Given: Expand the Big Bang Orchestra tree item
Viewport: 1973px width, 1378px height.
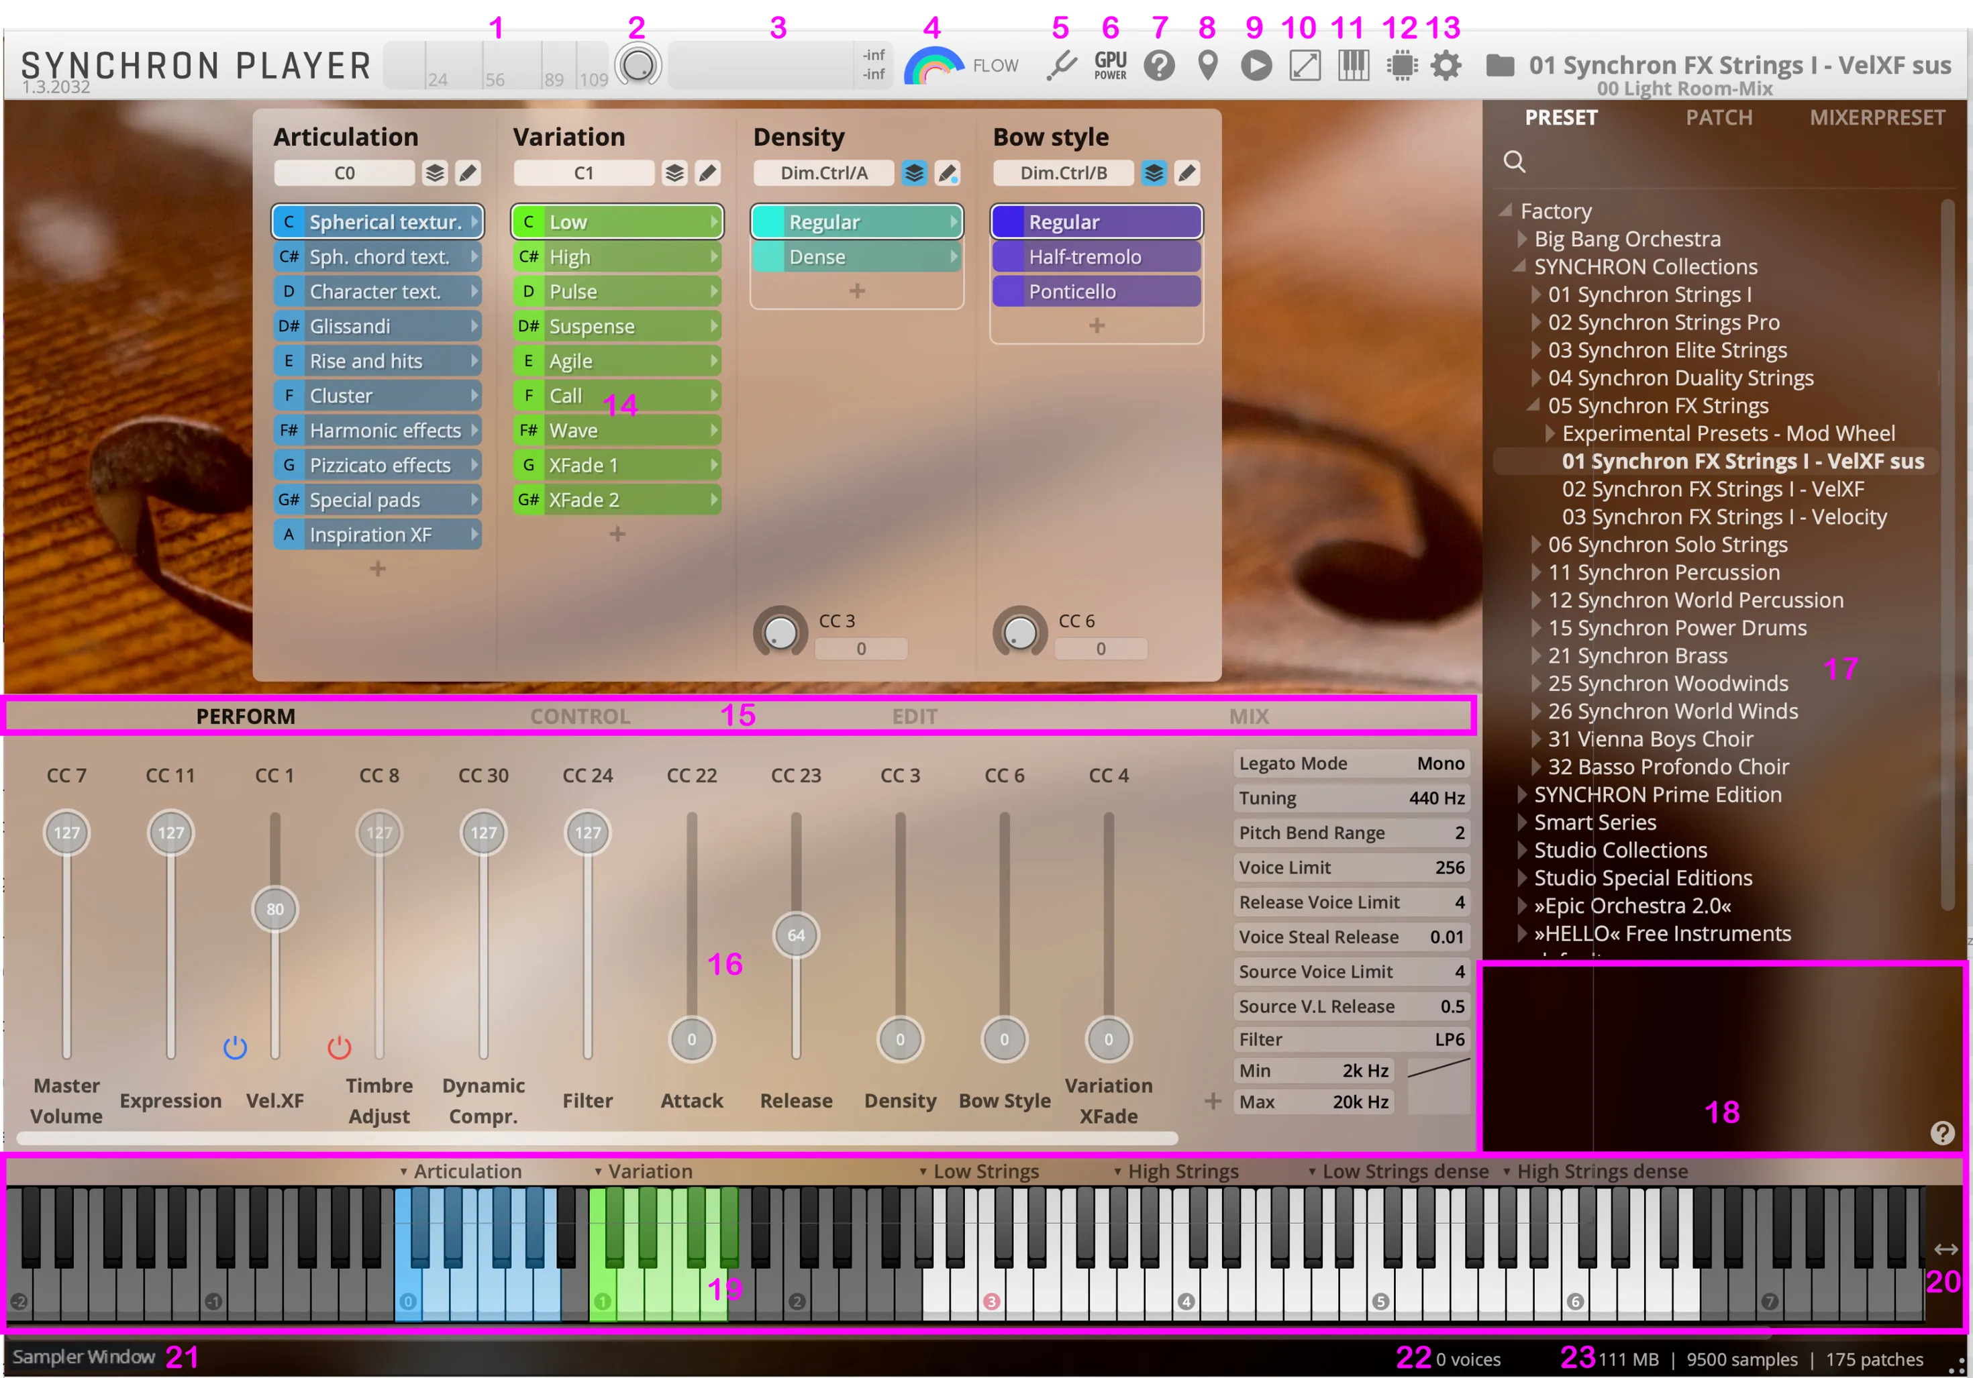Looking at the screenshot, I should click(1522, 239).
